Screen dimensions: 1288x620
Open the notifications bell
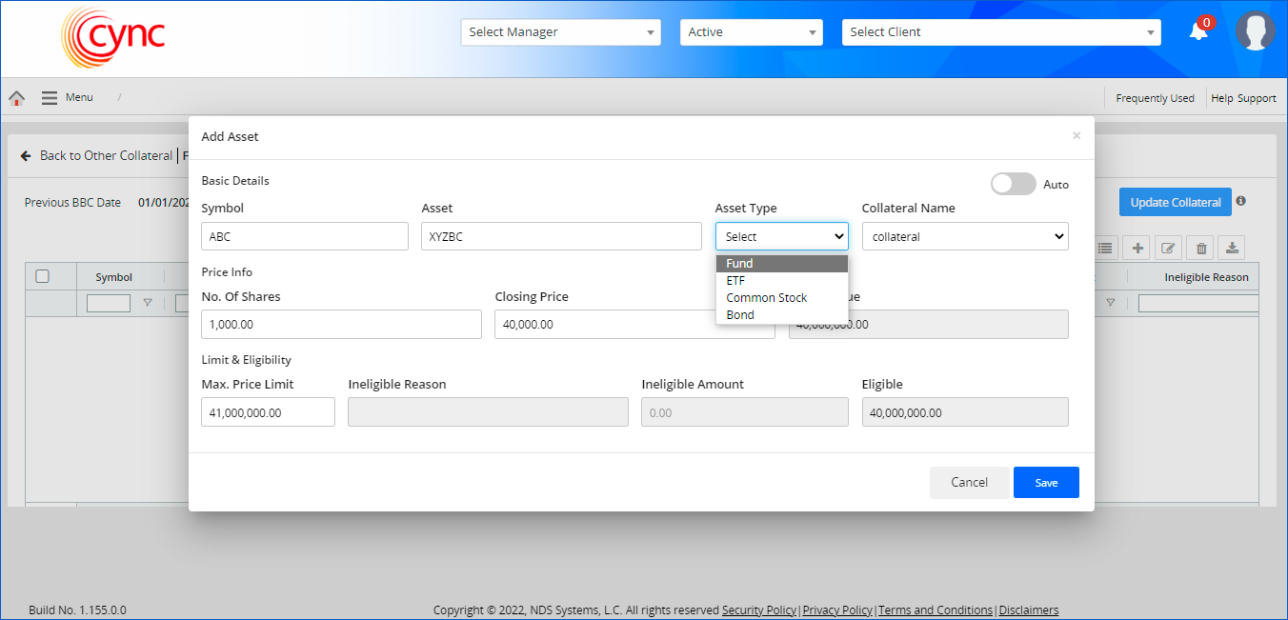[1198, 31]
